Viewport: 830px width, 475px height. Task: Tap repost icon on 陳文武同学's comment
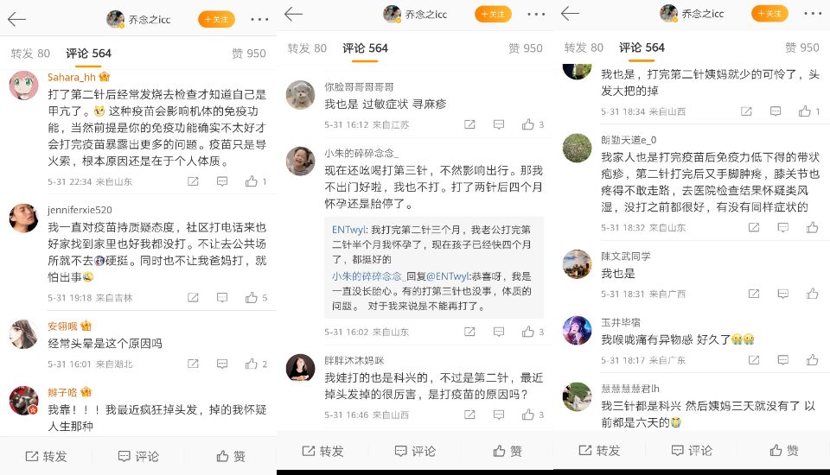754,294
